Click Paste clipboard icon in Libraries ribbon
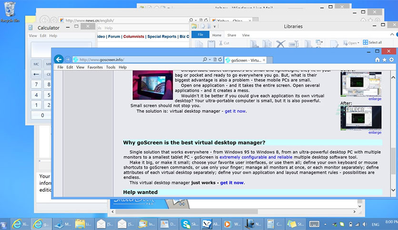 tap(211, 44)
